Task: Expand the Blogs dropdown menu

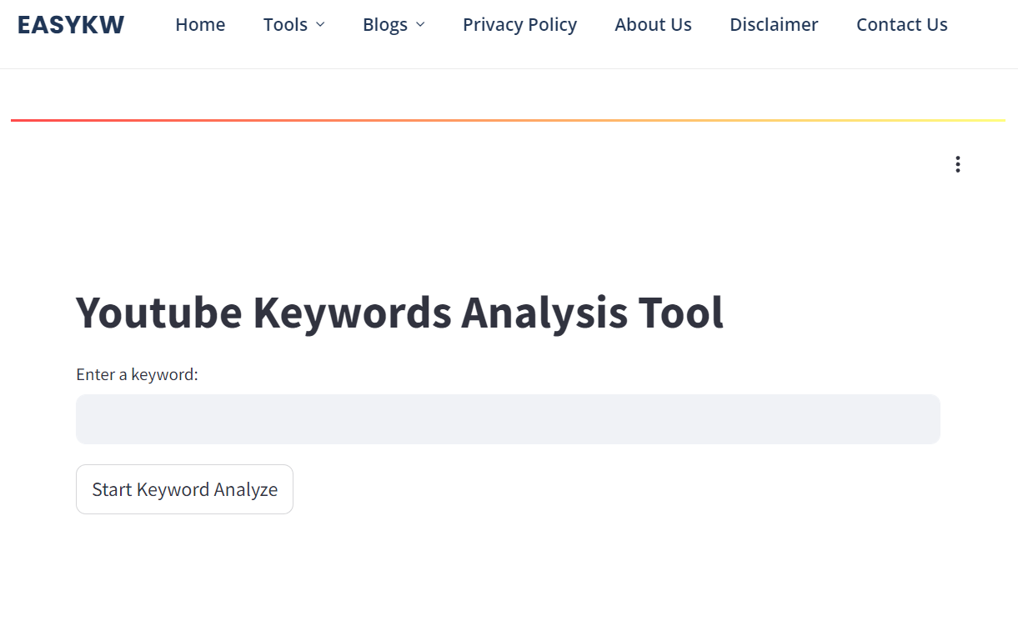Action: 394,25
